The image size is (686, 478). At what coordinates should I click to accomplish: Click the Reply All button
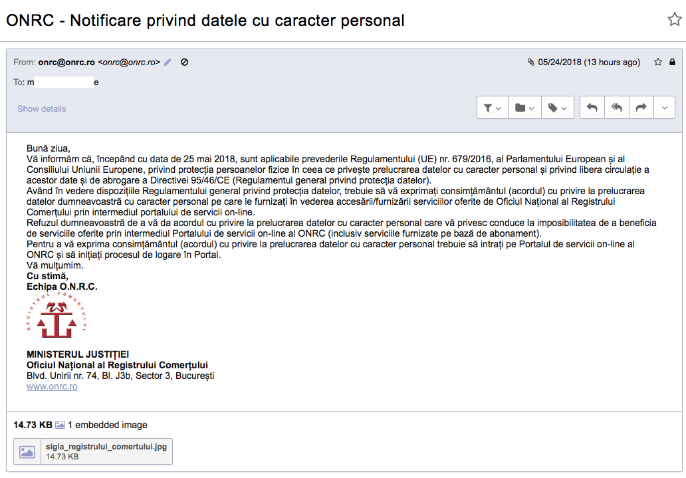coord(617,108)
